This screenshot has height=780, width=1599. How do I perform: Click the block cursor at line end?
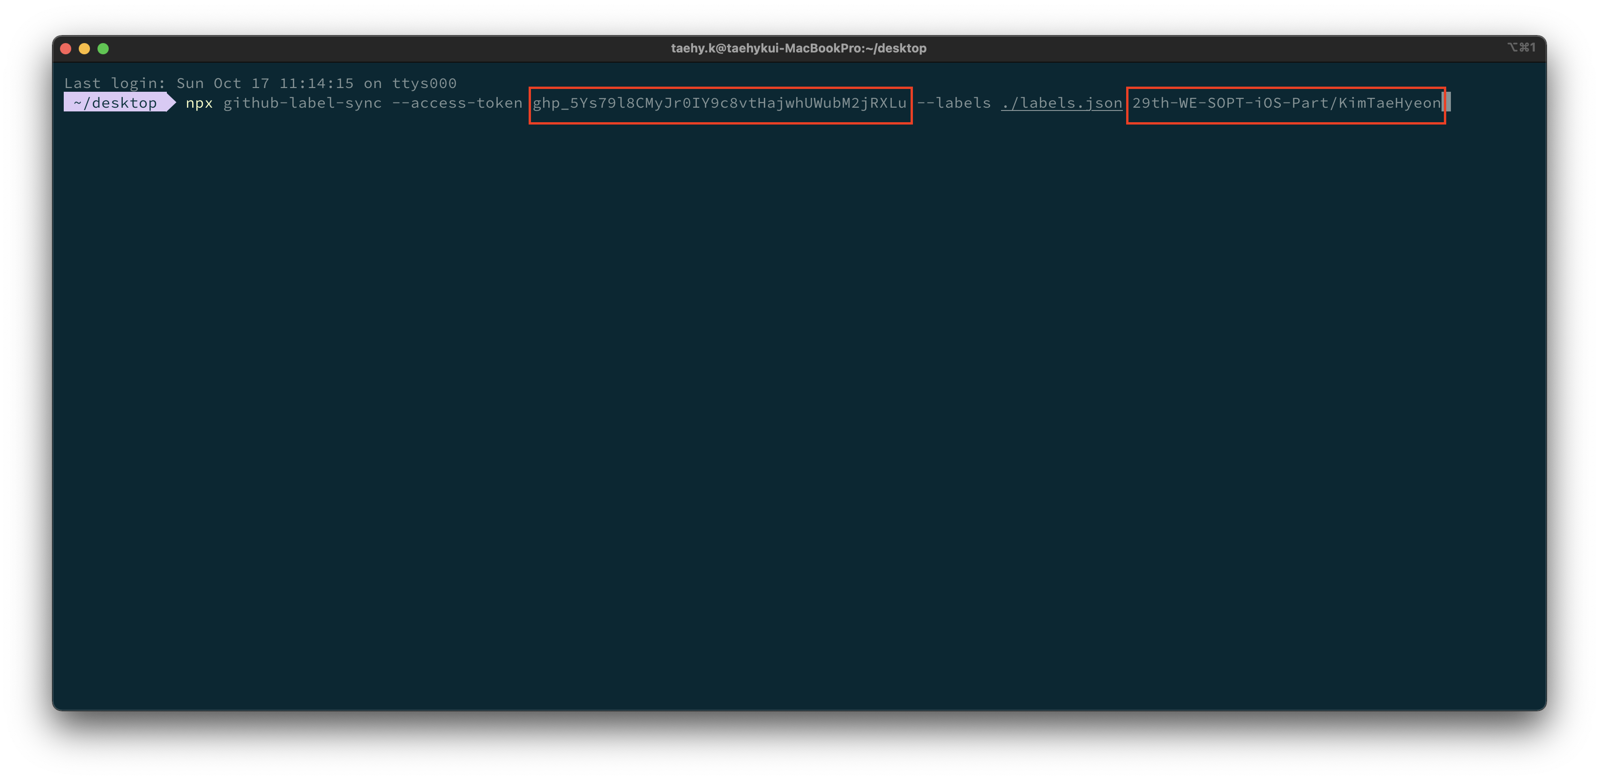pos(1447,103)
